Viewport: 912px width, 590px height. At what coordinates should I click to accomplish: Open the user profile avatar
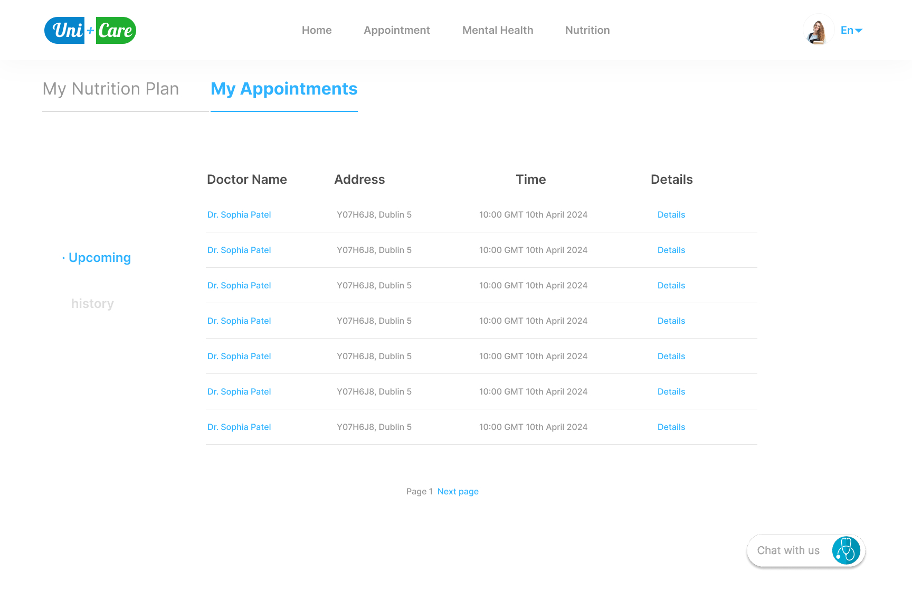818,30
